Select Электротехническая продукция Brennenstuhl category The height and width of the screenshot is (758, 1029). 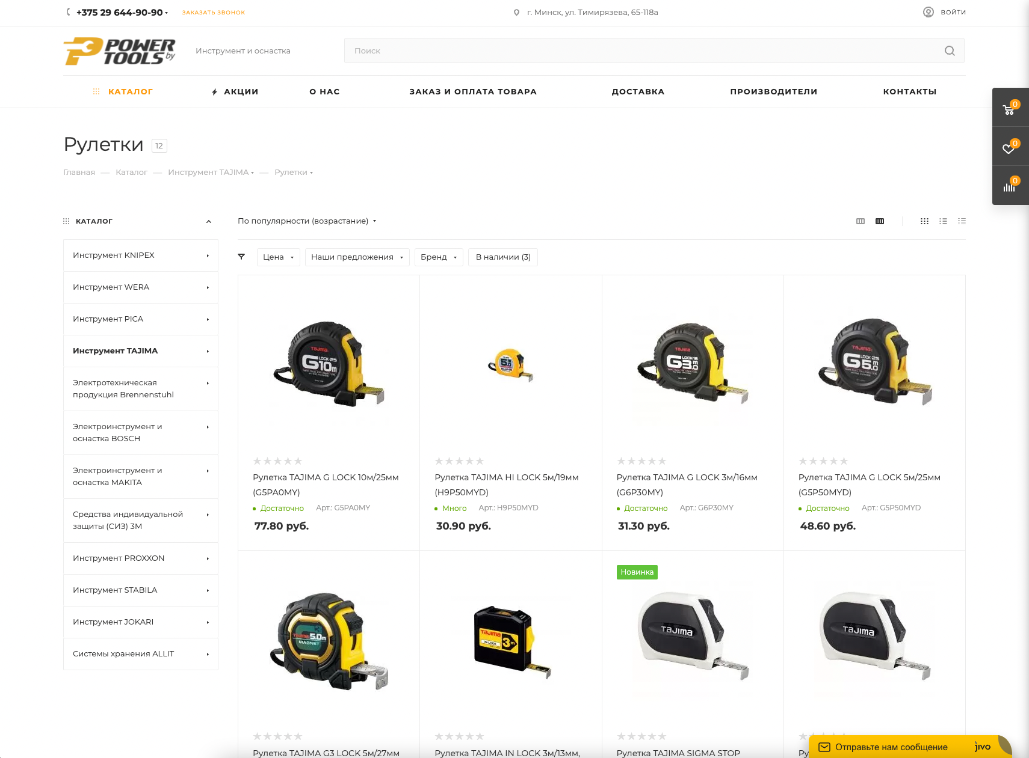click(141, 389)
